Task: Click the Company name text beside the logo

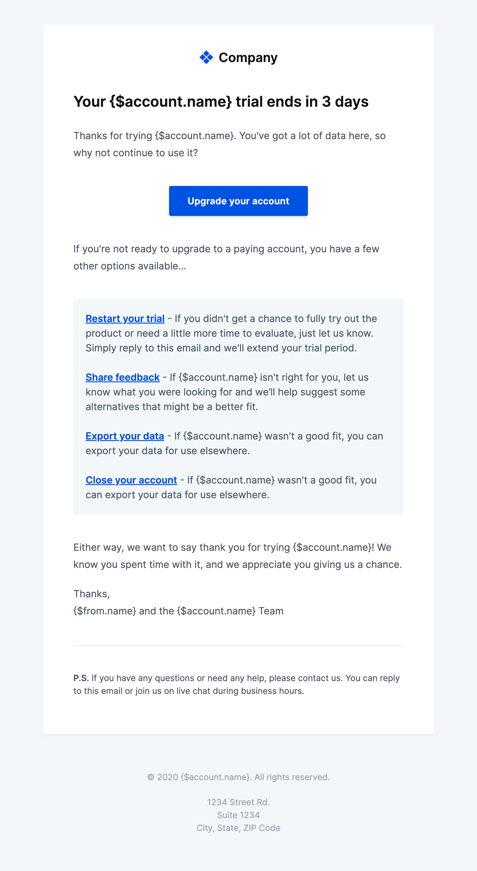Action: (248, 57)
